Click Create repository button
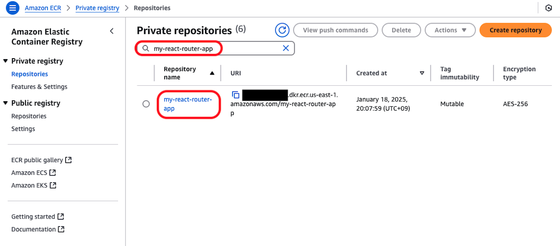The height and width of the screenshot is (246, 560). coord(516,30)
